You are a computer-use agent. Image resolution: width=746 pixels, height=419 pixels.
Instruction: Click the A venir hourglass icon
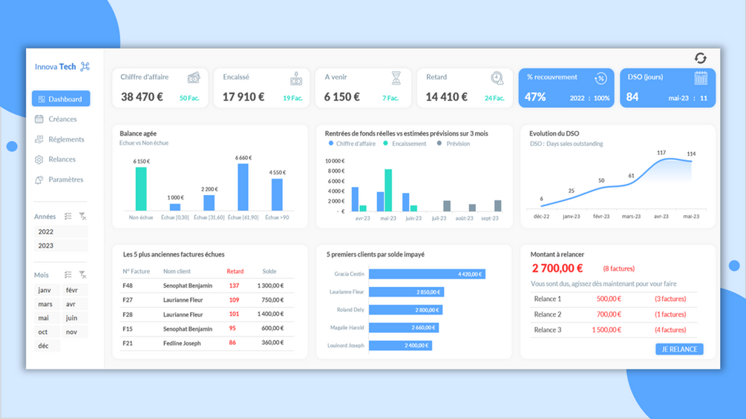click(x=396, y=78)
